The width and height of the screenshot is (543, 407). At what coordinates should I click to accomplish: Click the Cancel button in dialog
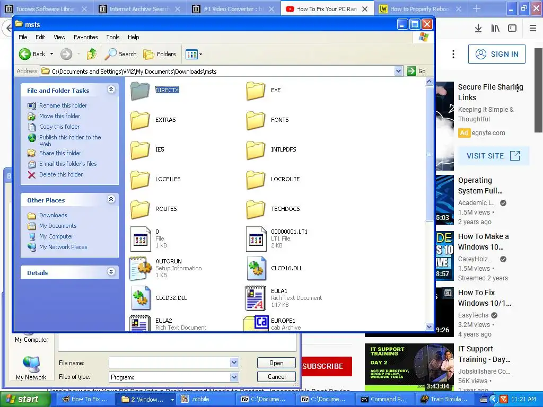(276, 377)
